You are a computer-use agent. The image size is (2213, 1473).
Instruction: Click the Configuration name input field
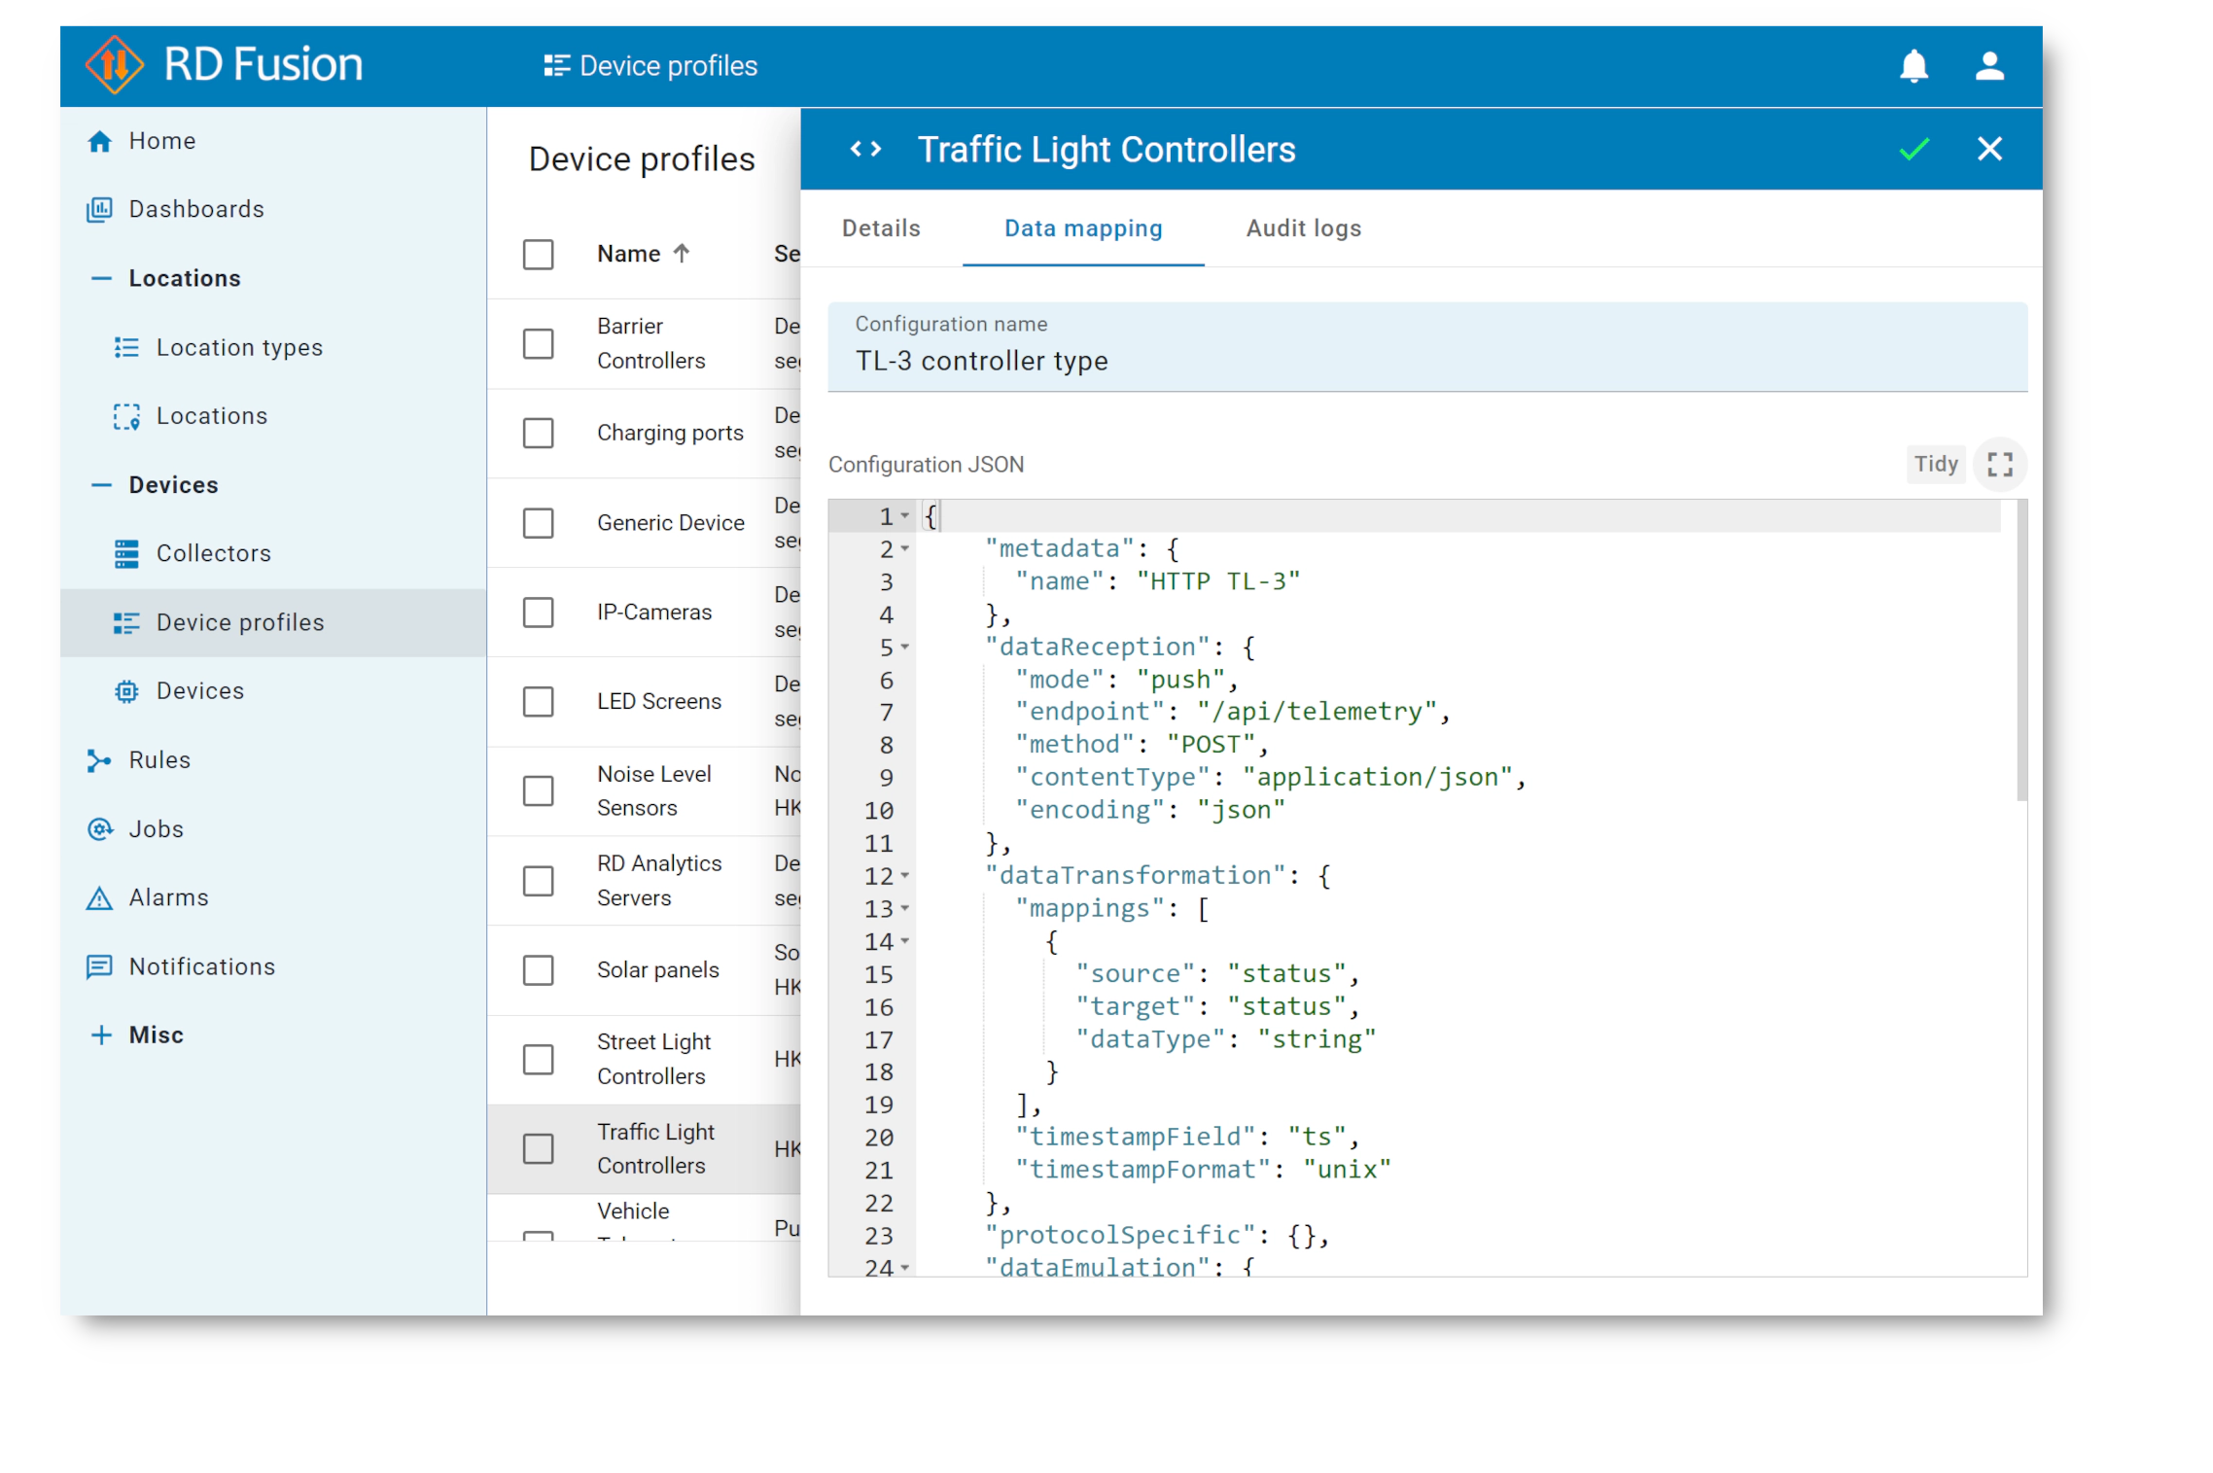(x=1425, y=361)
